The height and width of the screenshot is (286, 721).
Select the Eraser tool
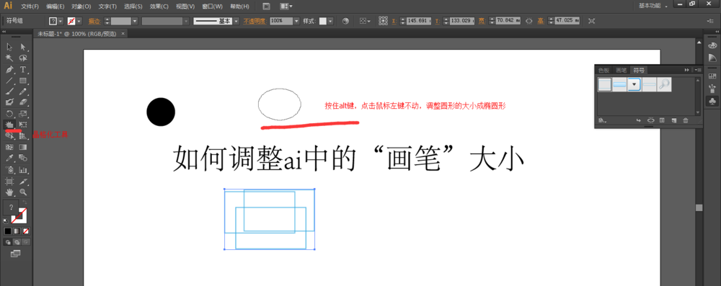[x=22, y=102]
